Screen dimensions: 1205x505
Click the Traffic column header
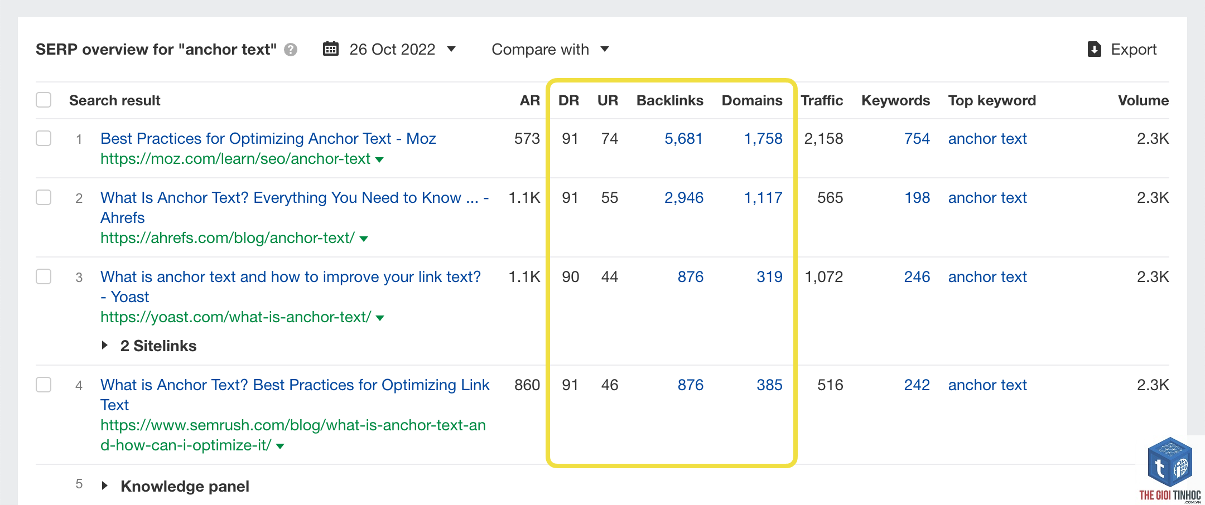pos(822,100)
